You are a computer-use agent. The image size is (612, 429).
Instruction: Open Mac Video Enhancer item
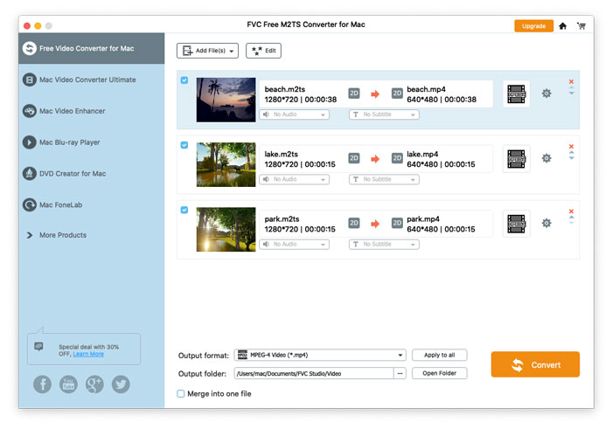tap(64, 111)
